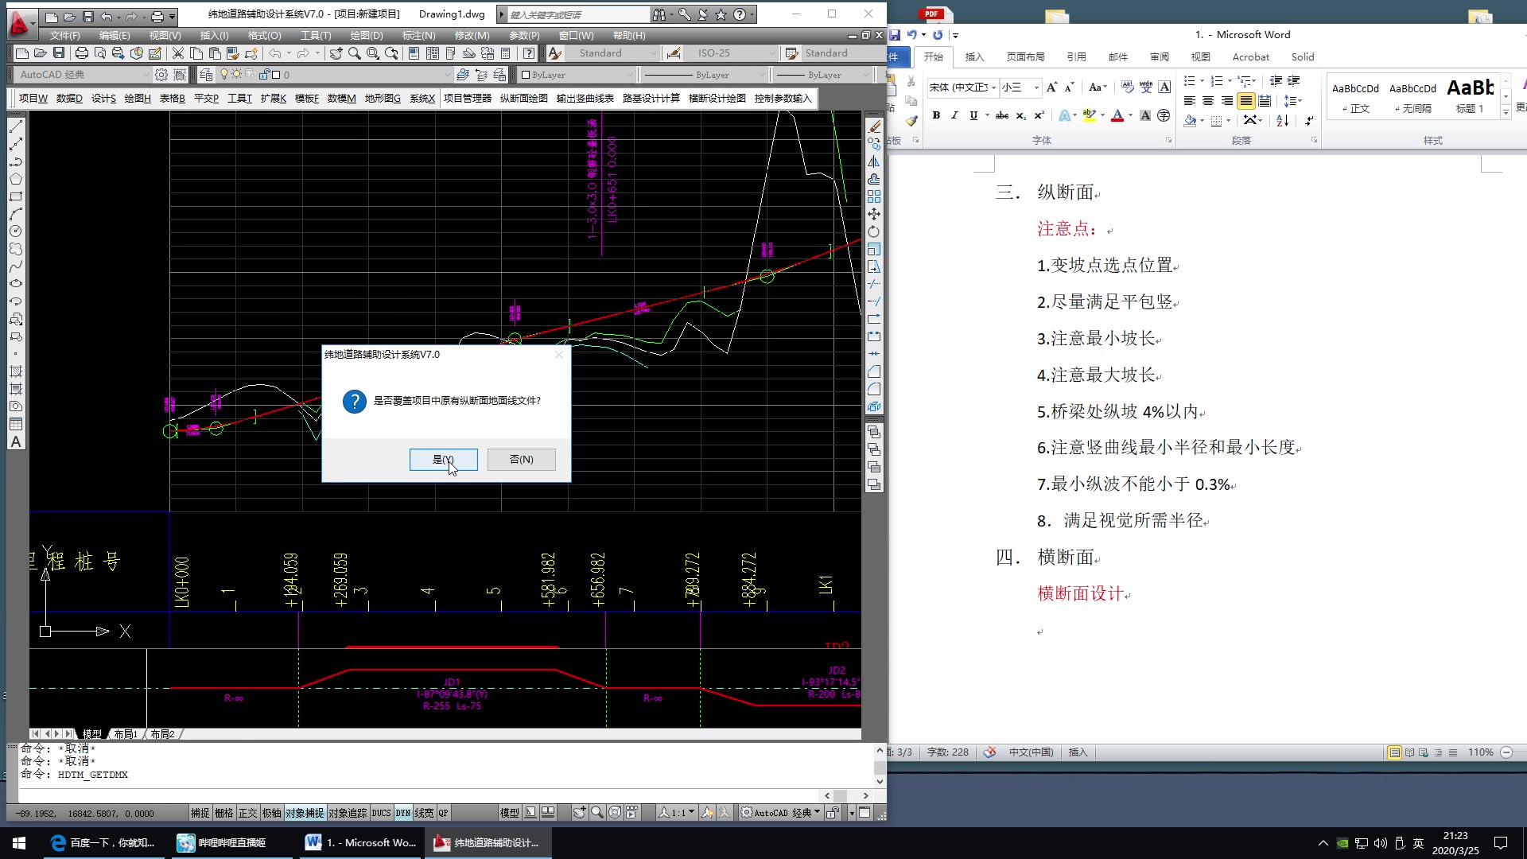Click the Format Painter brush in Word
This screenshot has height=859, width=1527.
pyautogui.click(x=911, y=121)
